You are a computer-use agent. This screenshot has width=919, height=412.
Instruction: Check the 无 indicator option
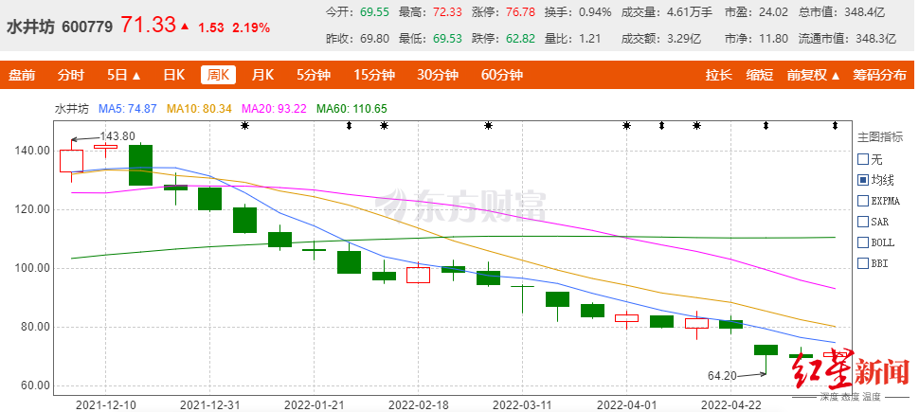(863, 159)
